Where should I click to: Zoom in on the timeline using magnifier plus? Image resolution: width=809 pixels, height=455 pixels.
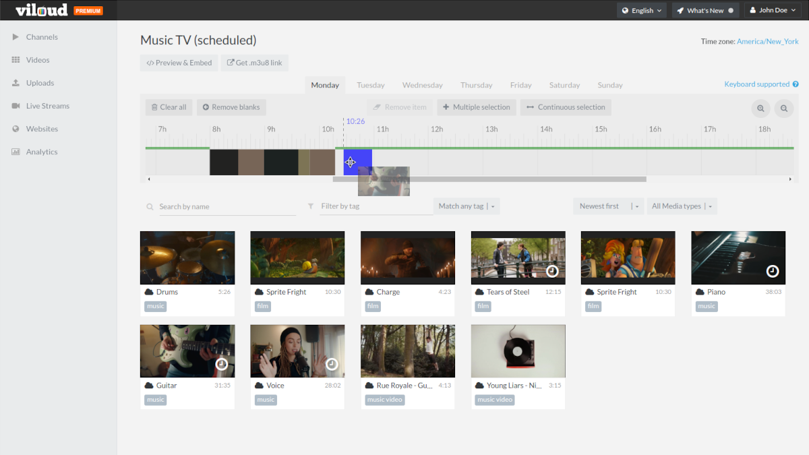tap(760, 108)
